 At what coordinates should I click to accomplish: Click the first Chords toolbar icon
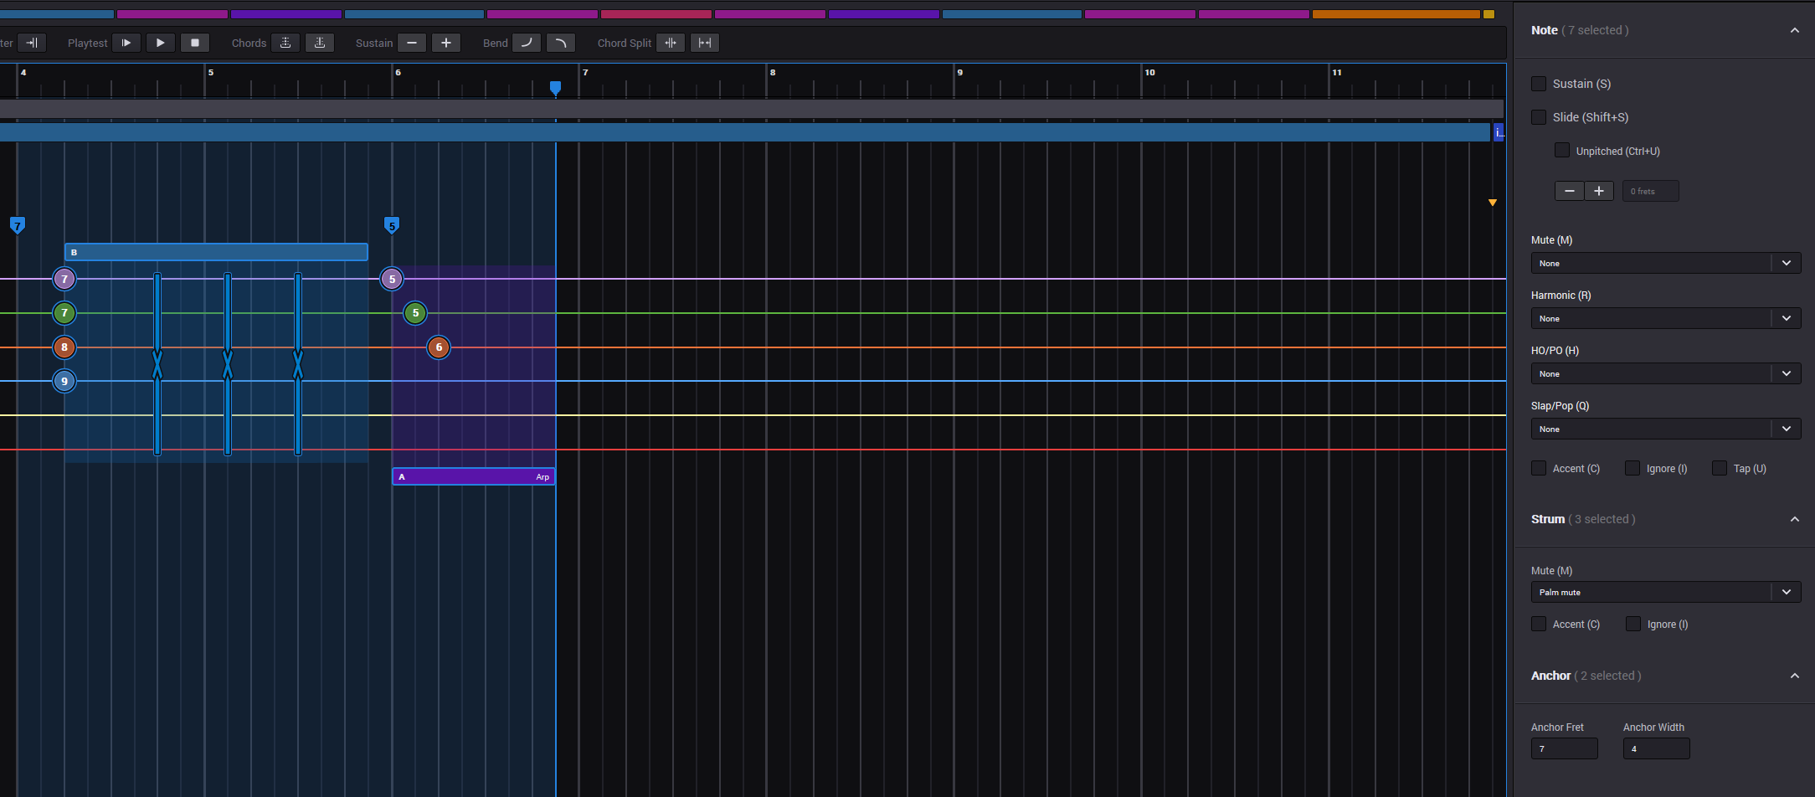[285, 43]
